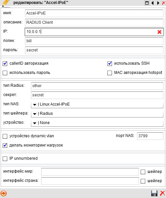This screenshot has height=198, width=166.
Task: Open устройство None dropdown
Action: 97,123
